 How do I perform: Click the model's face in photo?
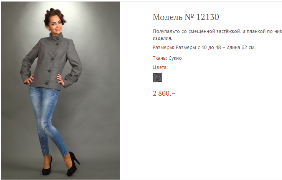(x=56, y=23)
